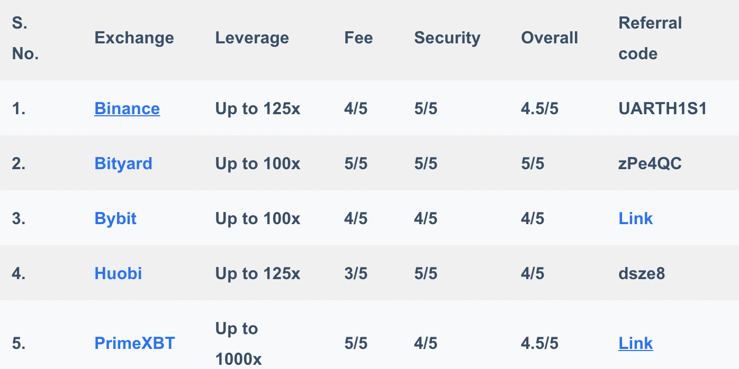Select the Binance referral code UARTH1S1
Screen dimensions: 739x369
[662, 109]
